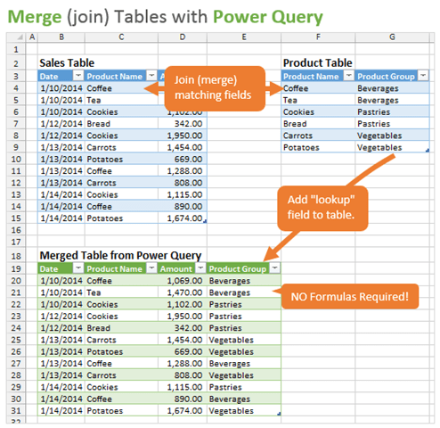Select the 1,470.00 cell in Merged Table
This screenshot has width=440, height=428.
pos(183,292)
